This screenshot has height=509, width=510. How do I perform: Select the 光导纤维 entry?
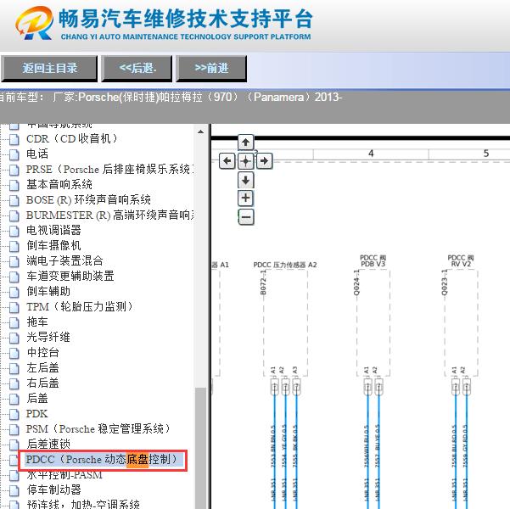[x=48, y=338]
